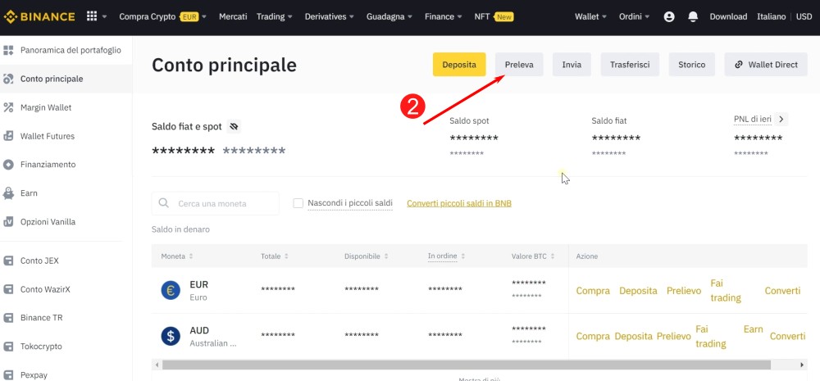
Task: Click Earn link in AUD row
Action: (753, 329)
